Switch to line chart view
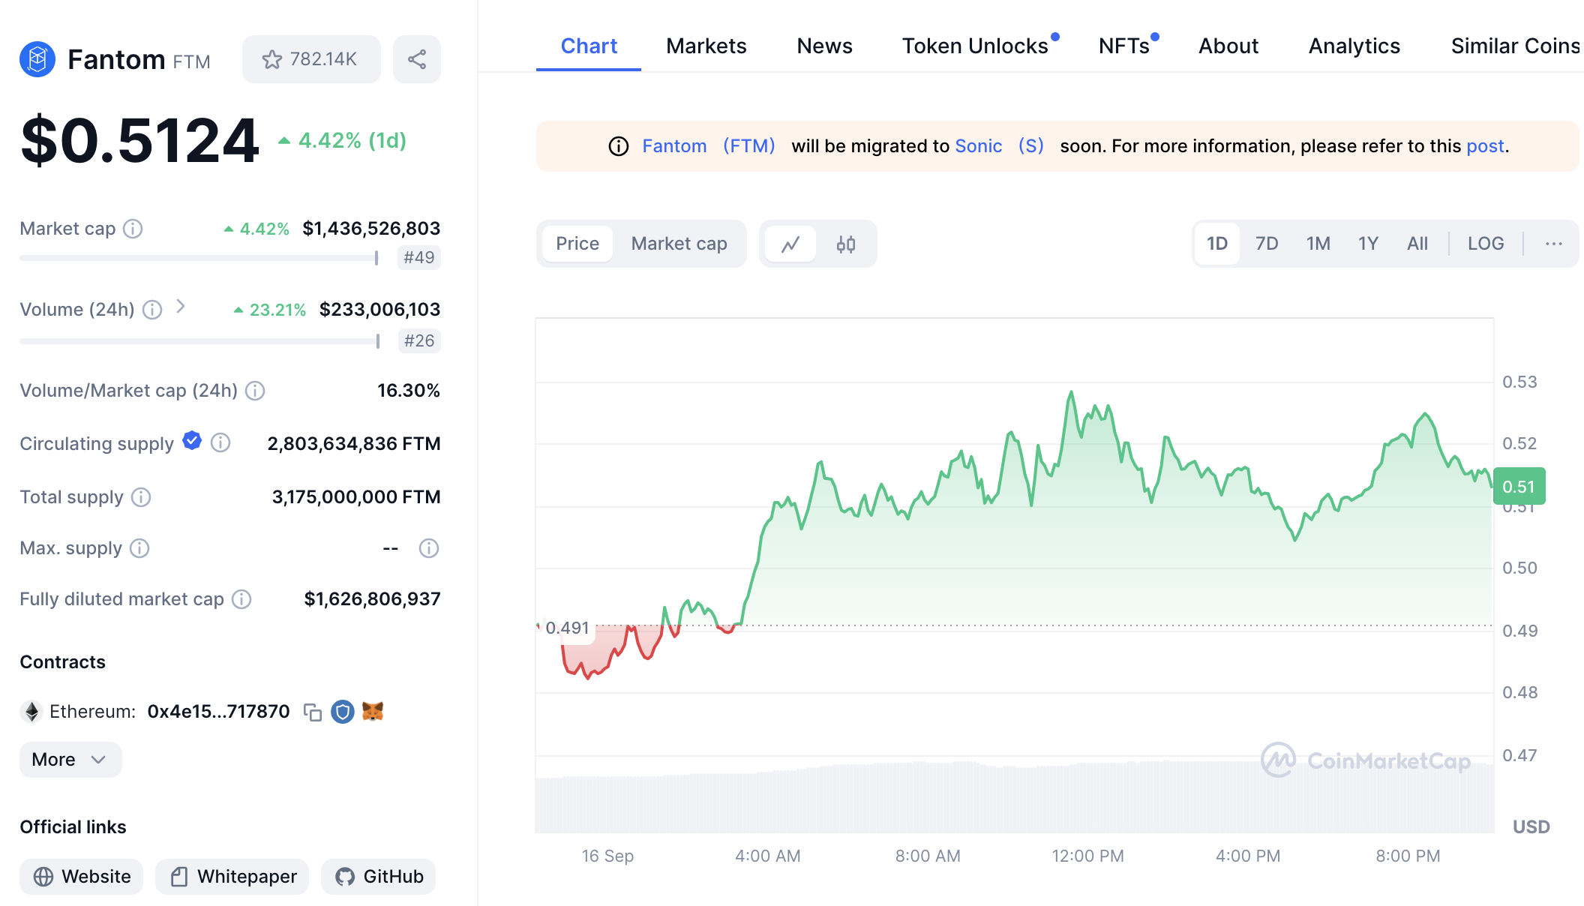The image size is (1584, 906). [790, 244]
